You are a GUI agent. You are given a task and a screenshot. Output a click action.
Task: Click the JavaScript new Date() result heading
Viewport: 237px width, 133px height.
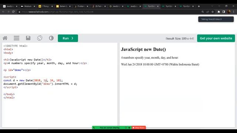(x=143, y=50)
